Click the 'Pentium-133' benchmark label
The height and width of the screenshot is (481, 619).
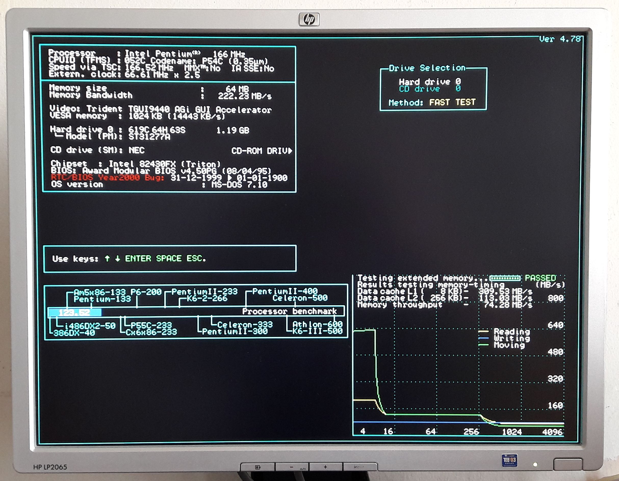102,299
